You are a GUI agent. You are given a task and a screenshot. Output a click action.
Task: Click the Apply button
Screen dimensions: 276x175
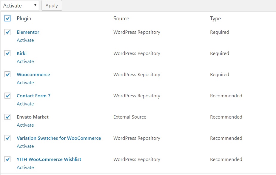coord(52,5)
